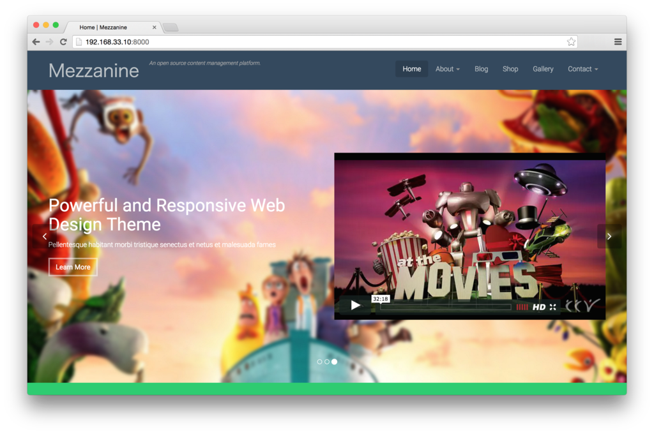Show the previous carousel slide
The height and width of the screenshot is (434, 654).
[45, 236]
